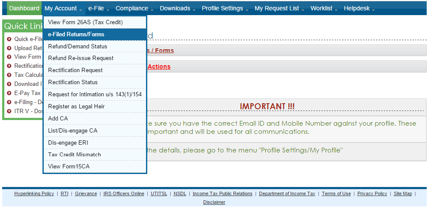Choose Tax Credit Mismatch menu item
This screenshot has height=209, width=428.
75,155
